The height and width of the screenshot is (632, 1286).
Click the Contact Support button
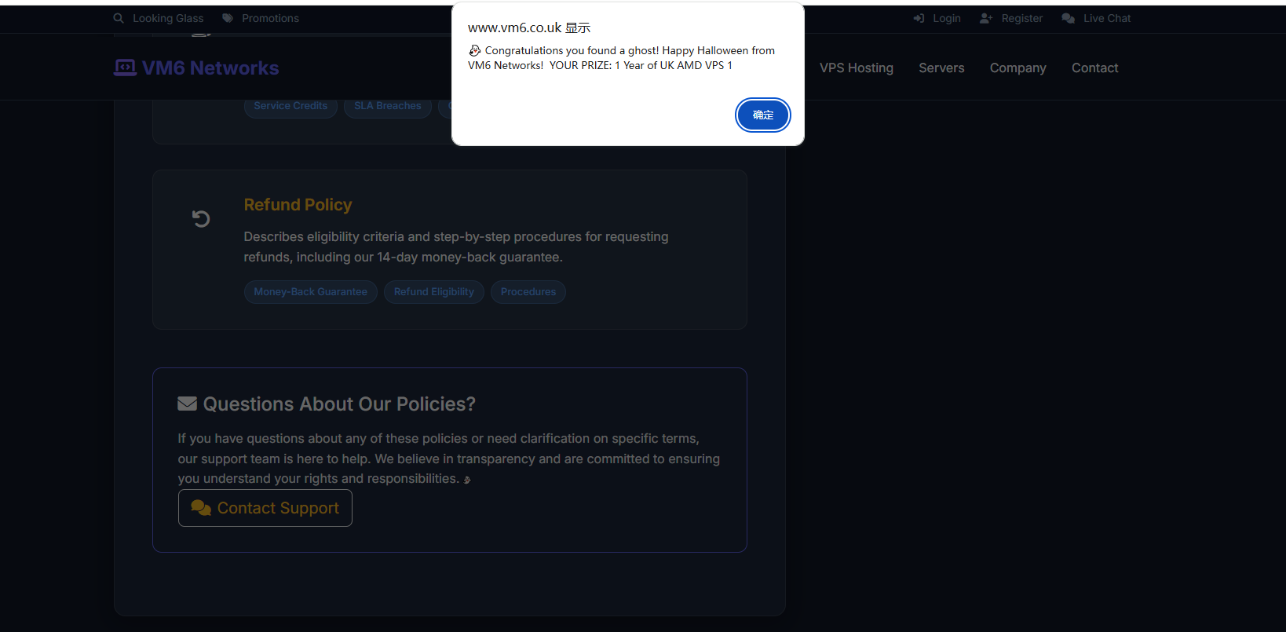pos(265,508)
